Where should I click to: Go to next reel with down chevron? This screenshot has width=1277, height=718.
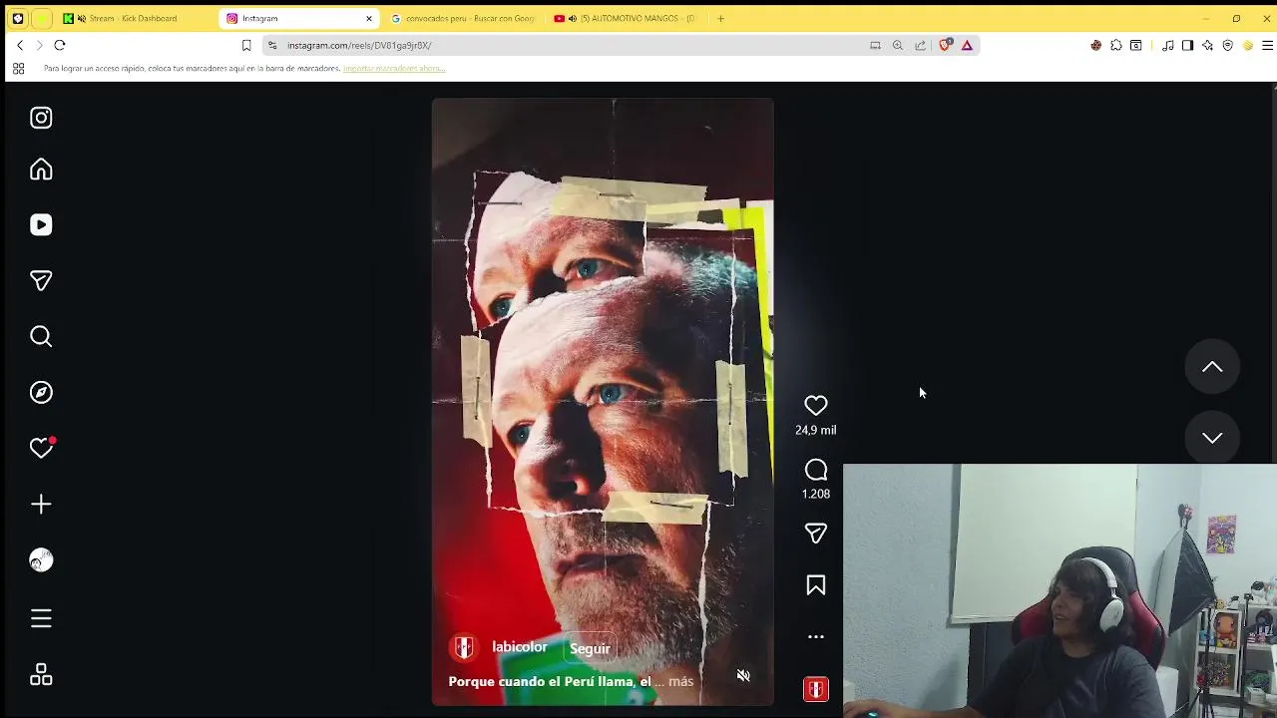1212,438
